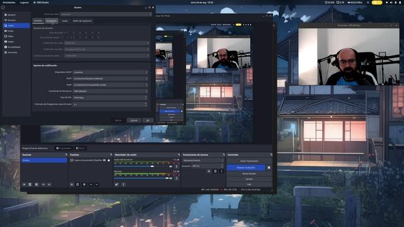Switch to Audio tab in output settings
404x227 pixels.
65,21
